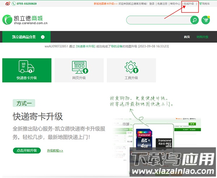
Task: Open the 升级教程>> link
Action: click(x=55, y=150)
